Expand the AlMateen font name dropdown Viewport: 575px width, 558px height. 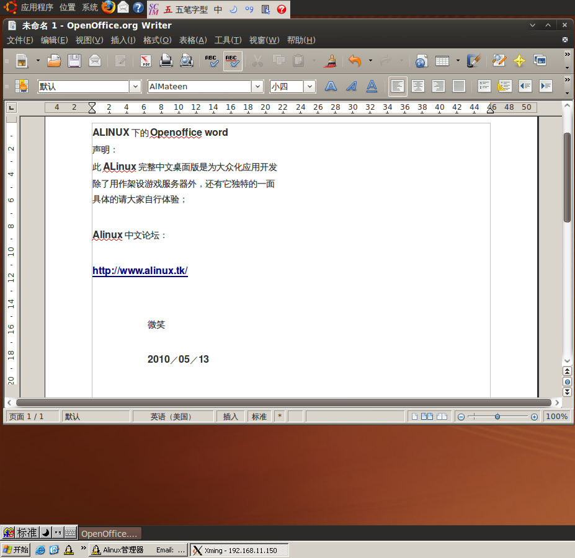tap(258, 87)
